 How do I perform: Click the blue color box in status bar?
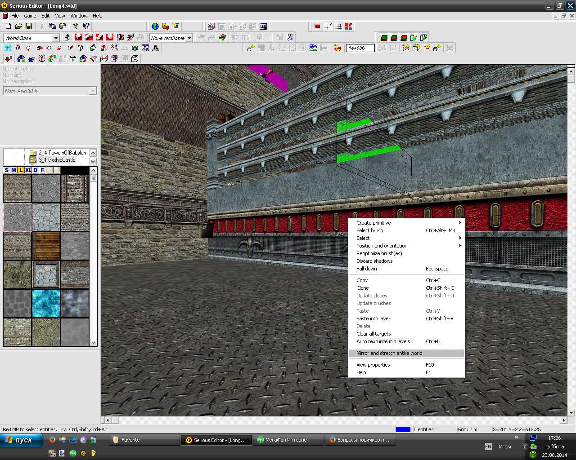pos(403,429)
